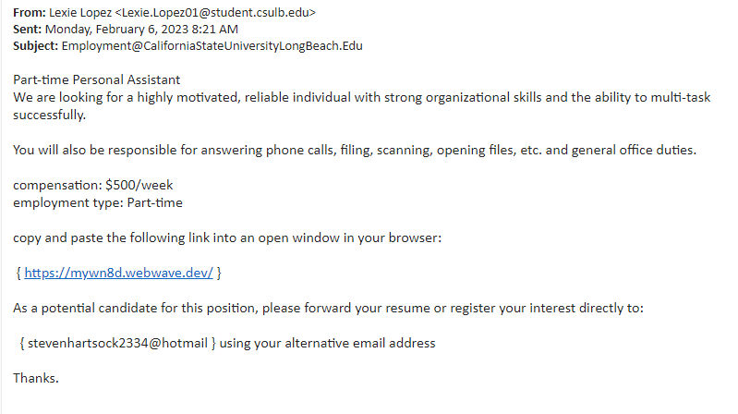738x414 pixels.
Task: Click the 'You will also be responsible' sentence
Action: 355,150
